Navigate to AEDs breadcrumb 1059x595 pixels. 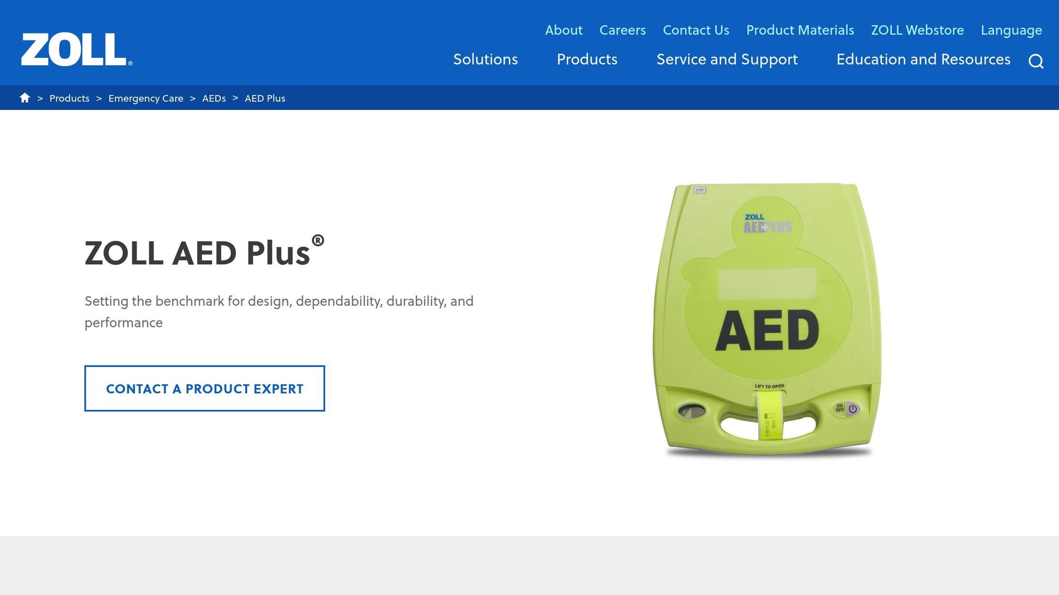point(214,98)
